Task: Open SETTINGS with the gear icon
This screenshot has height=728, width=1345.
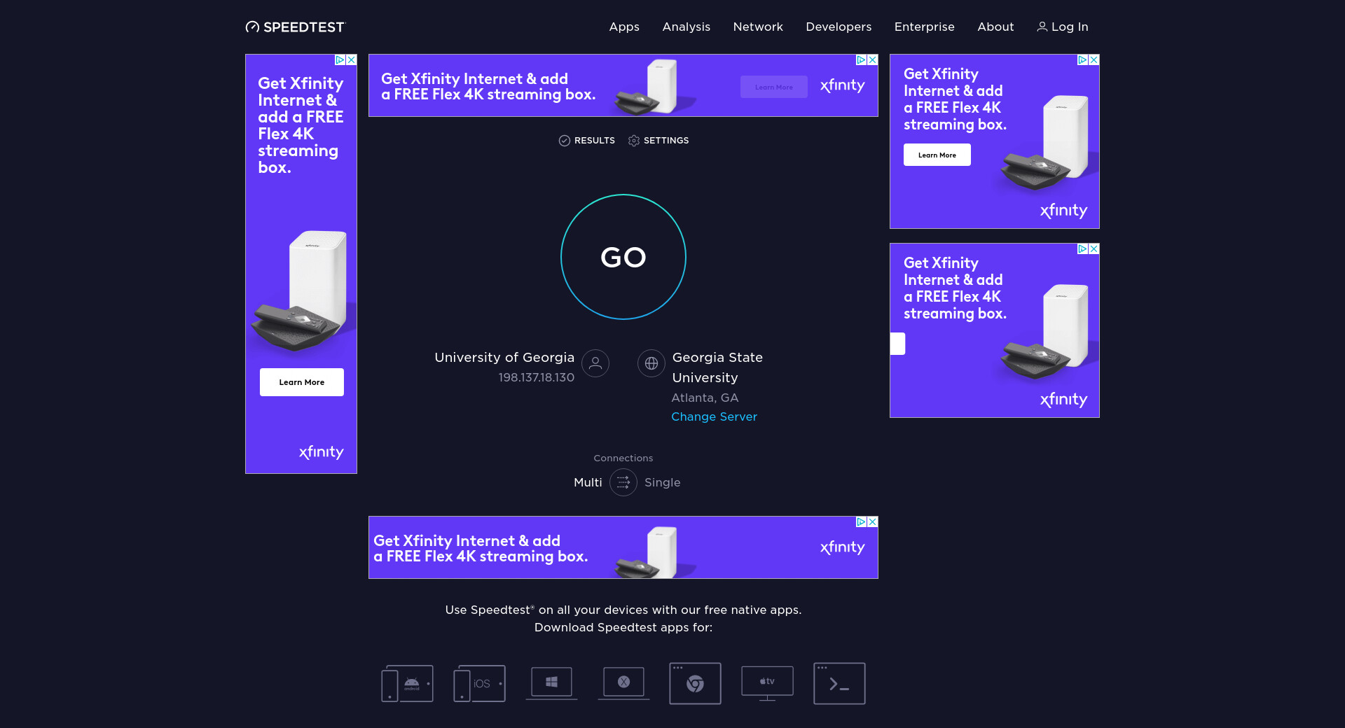Action: pyautogui.click(x=658, y=141)
